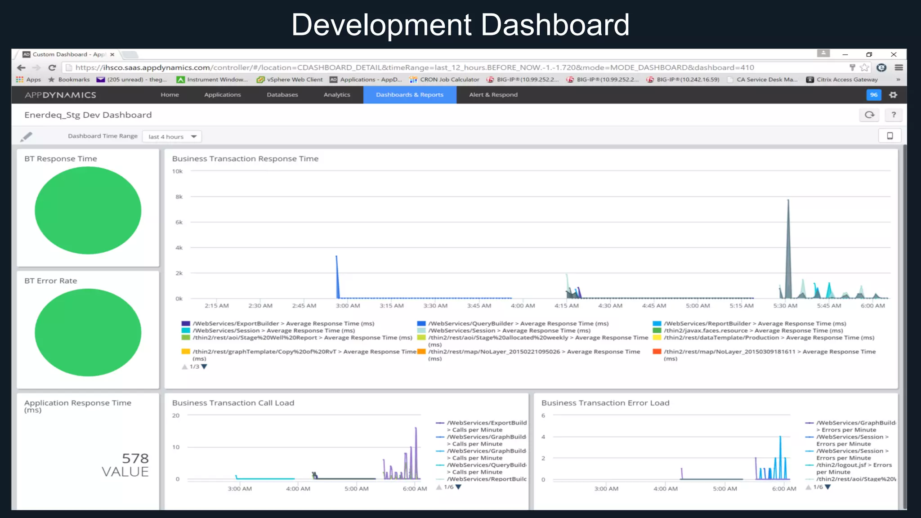Click the mobile device view icon
This screenshot has width=921, height=518.
click(890, 136)
